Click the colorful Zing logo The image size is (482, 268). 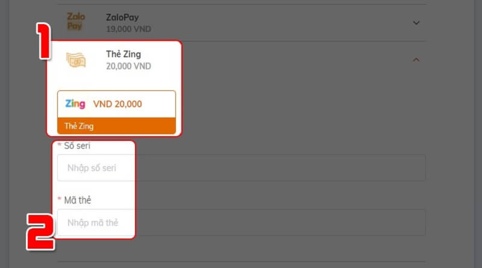tap(75, 104)
